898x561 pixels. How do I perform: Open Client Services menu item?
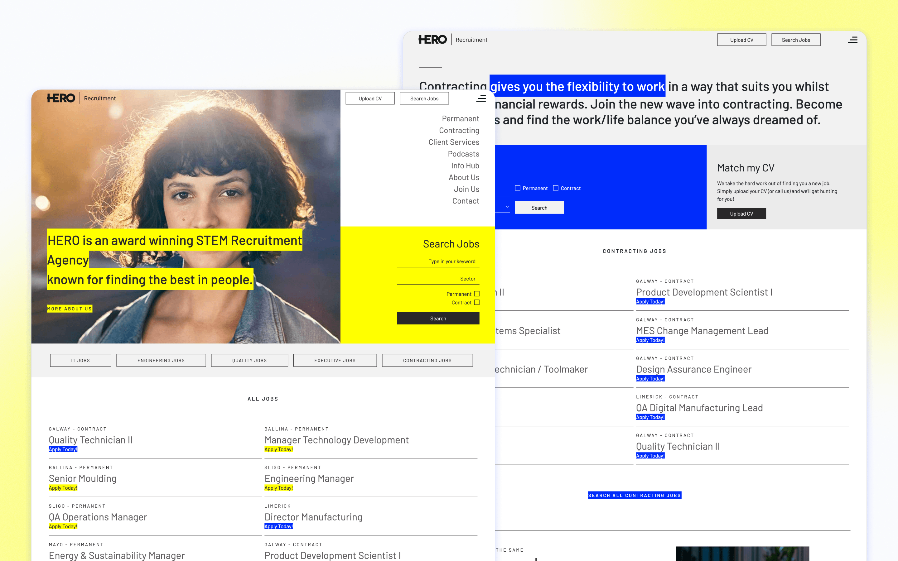coord(454,142)
